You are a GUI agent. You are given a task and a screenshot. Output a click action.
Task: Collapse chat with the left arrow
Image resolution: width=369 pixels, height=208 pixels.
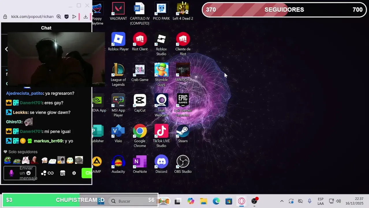point(6,49)
